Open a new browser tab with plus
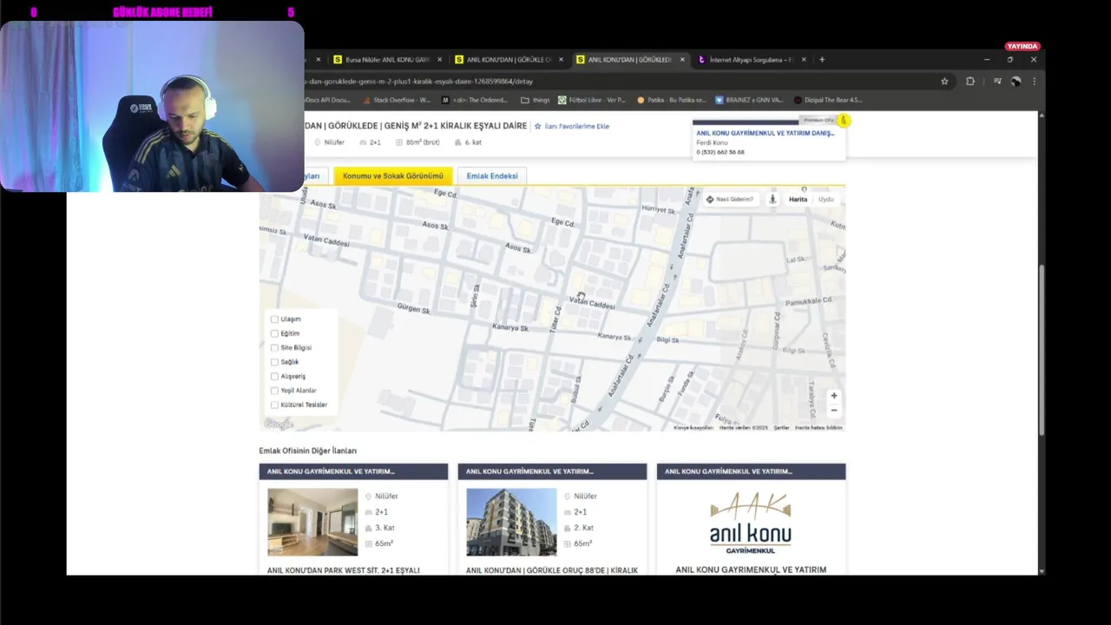This screenshot has width=1111, height=625. (822, 60)
